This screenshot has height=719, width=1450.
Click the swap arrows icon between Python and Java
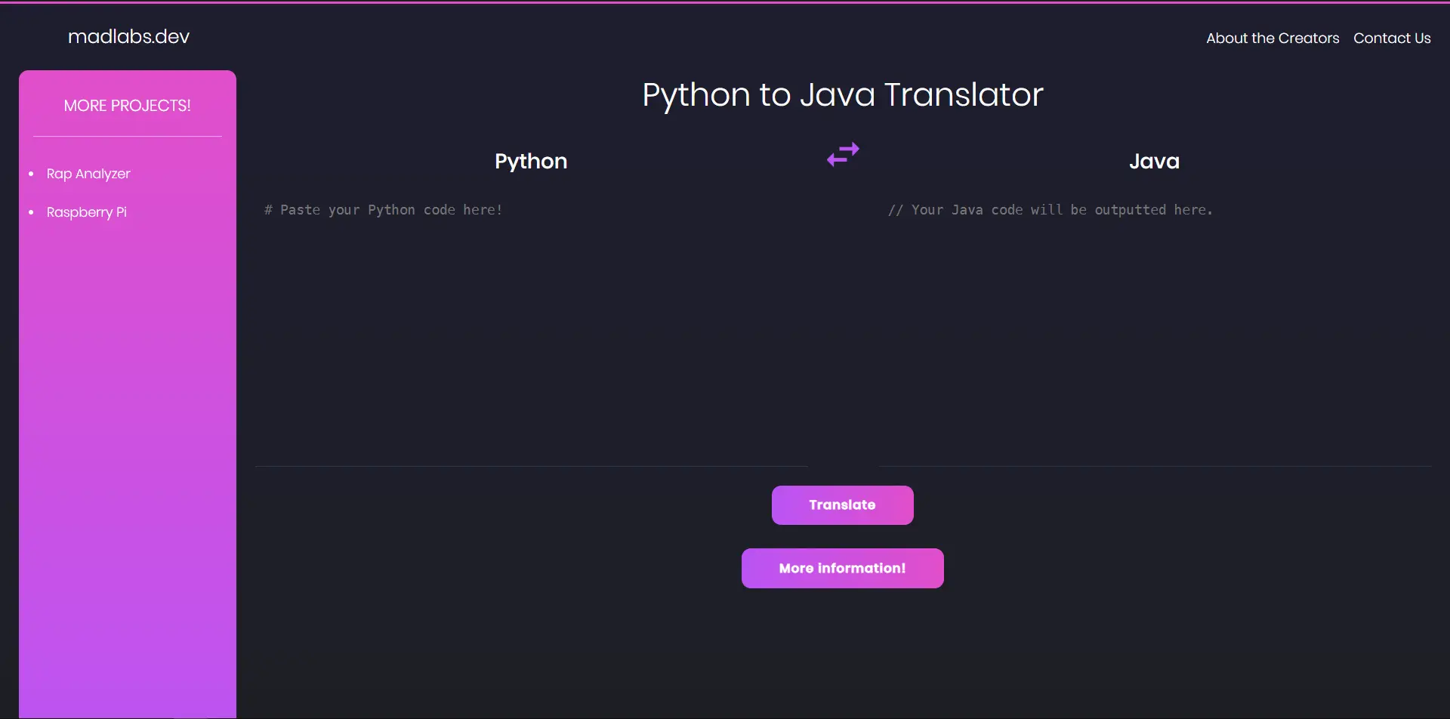click(x=842, y=154)
